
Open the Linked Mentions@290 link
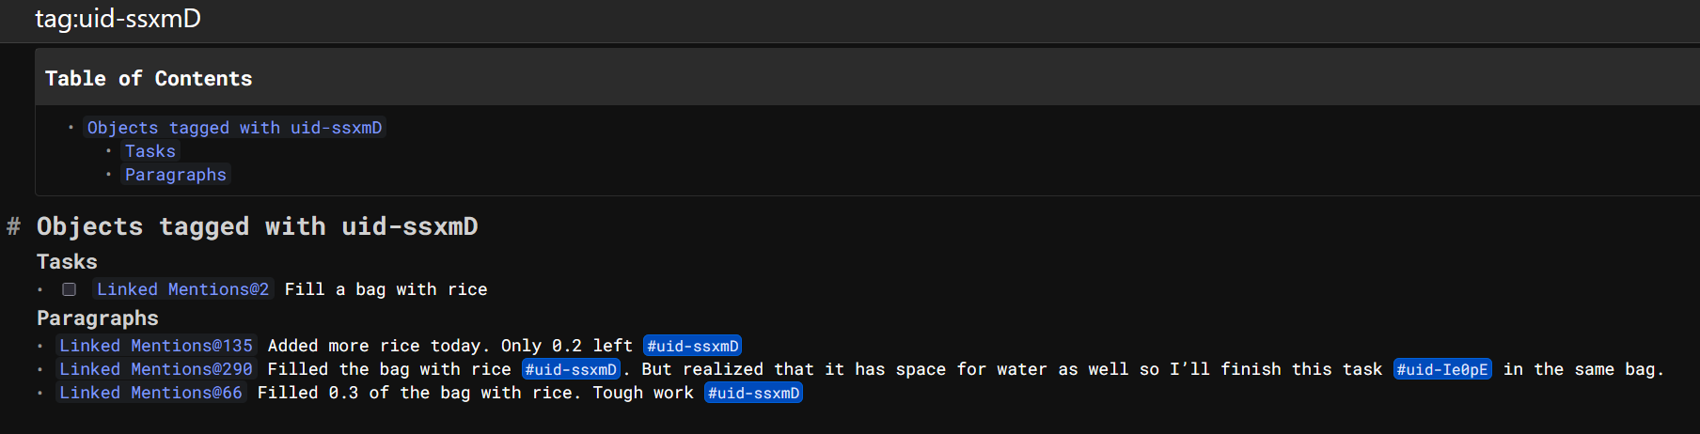(156, 369)
